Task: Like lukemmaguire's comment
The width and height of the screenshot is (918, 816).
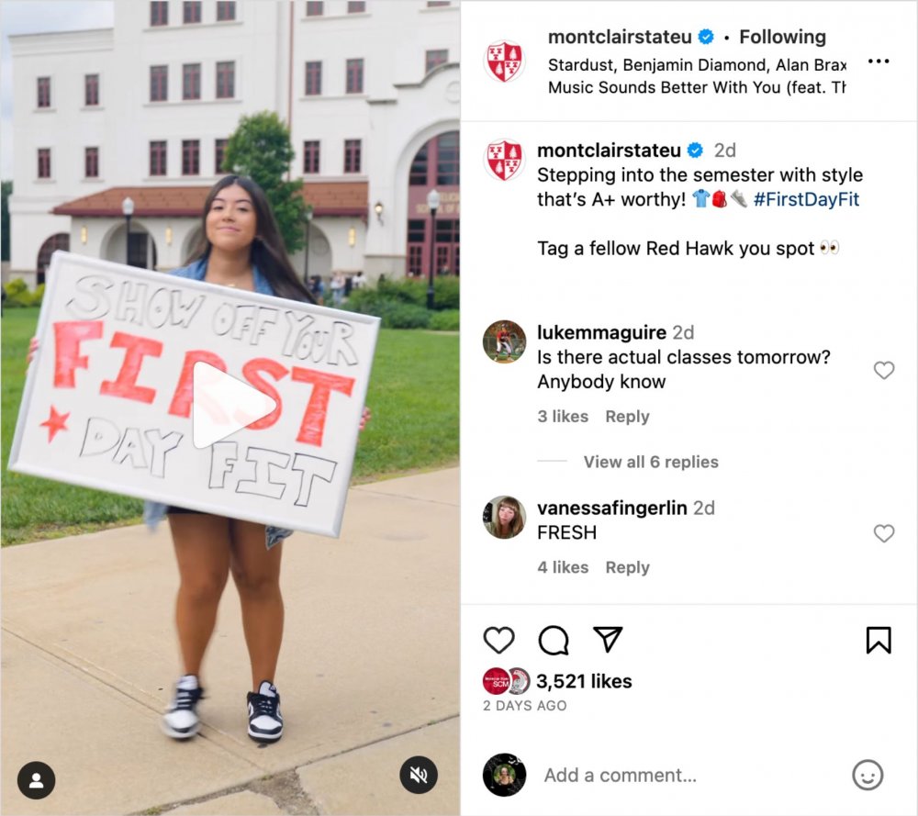Action: pyautogui.click(x=883, y=370)
